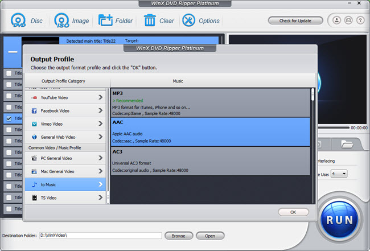Click the General Web Video globe icon

(34, 137)
